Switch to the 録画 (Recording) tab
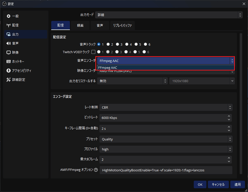The image size is (248, 192). click(x=80, y=26)
